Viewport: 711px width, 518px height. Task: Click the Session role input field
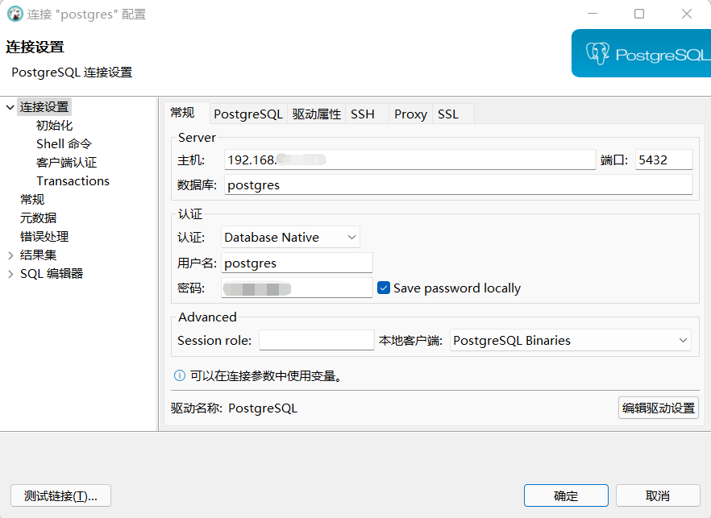click(x=316, y=340)
